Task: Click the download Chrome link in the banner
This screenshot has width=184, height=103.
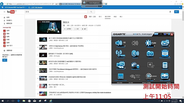Action: (x=35, y=7)
